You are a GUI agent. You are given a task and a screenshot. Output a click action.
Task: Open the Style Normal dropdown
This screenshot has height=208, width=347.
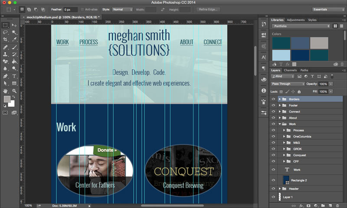click(122, 10)
